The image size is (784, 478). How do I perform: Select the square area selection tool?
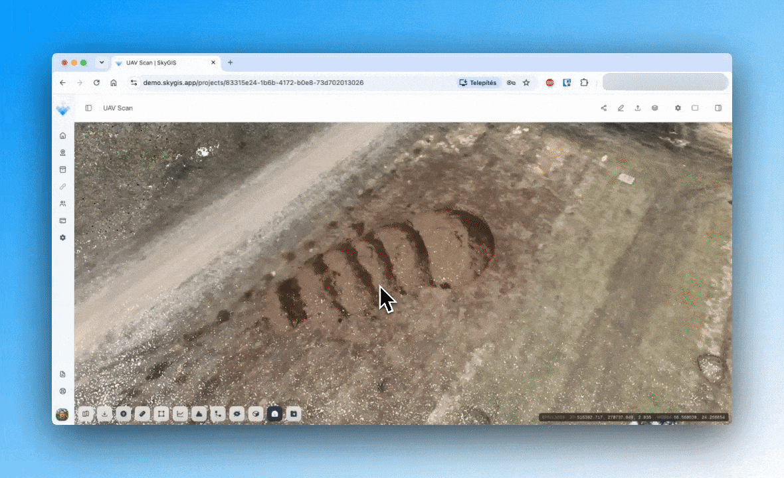(x=161, y=414)
